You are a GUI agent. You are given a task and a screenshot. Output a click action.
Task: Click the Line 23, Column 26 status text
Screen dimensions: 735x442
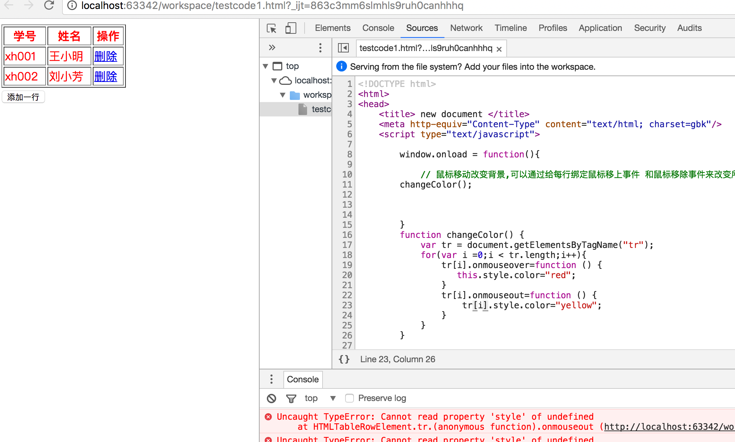398,359
